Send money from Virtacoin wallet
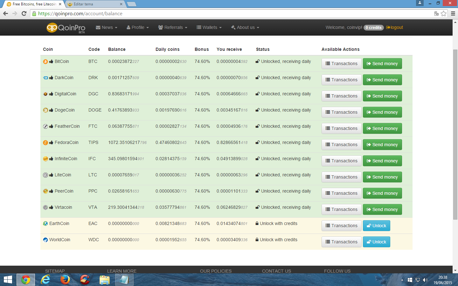The image size is (458, 286). 382,209
